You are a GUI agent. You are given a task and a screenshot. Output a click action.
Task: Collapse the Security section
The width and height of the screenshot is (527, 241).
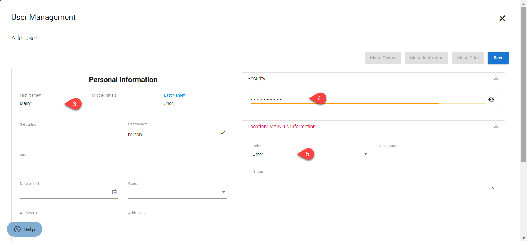pyautogui.click(x=496, y=79)
